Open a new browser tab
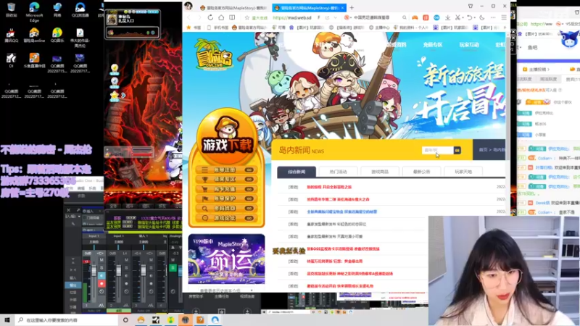 coord(352,7)
